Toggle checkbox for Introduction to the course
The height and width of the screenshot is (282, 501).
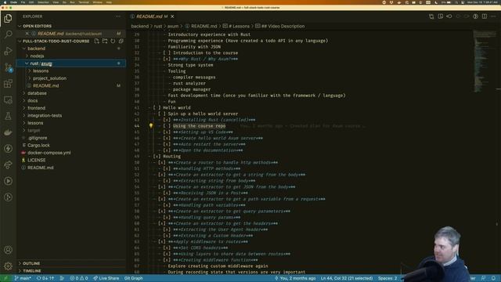point(167,52)
